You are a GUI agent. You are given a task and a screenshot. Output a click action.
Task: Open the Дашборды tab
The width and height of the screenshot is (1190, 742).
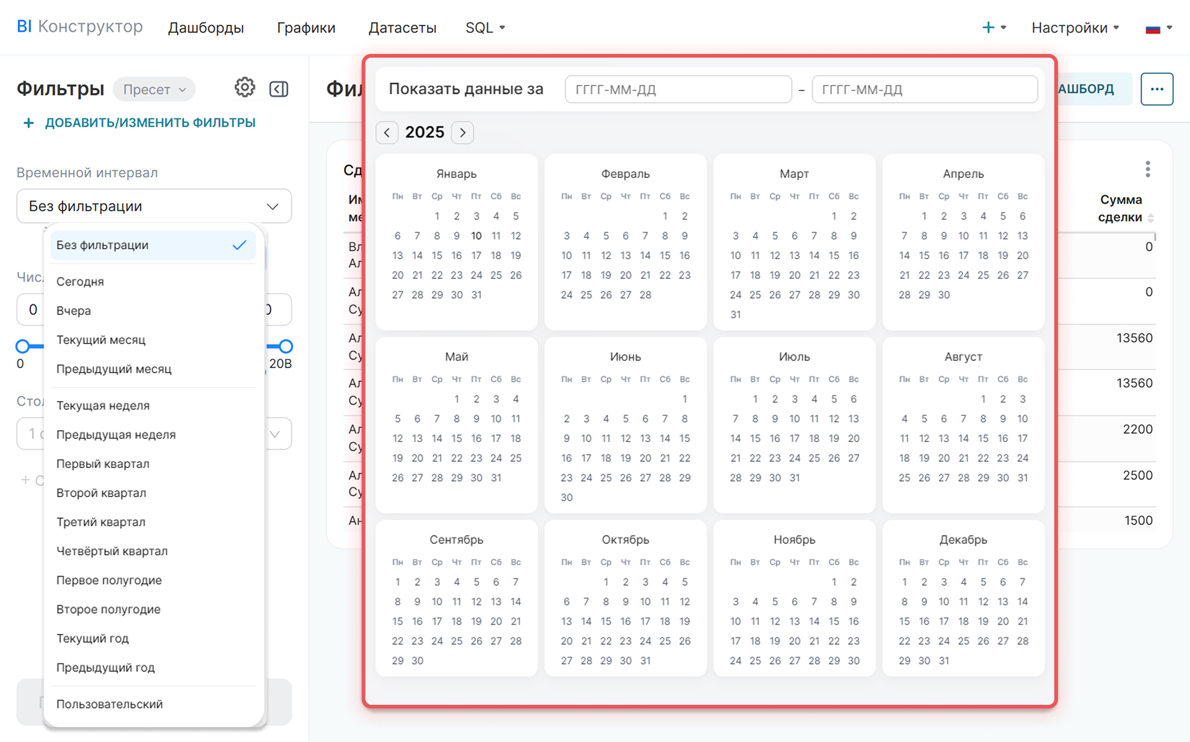pos(206,28)
